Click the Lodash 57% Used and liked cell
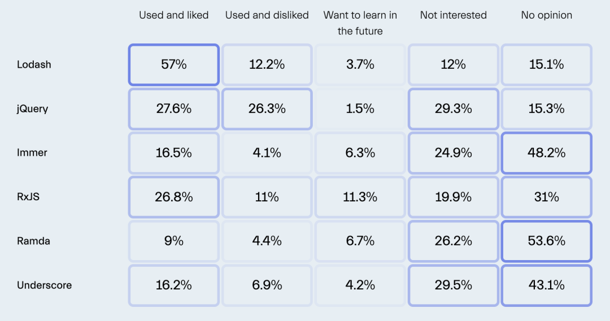 click(x=174, y=64)
